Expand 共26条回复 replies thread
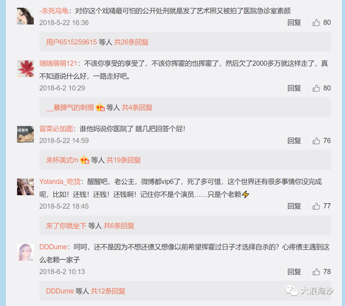Image resolution: width=345 pixels, height=306 pixels. click(131, 42)
